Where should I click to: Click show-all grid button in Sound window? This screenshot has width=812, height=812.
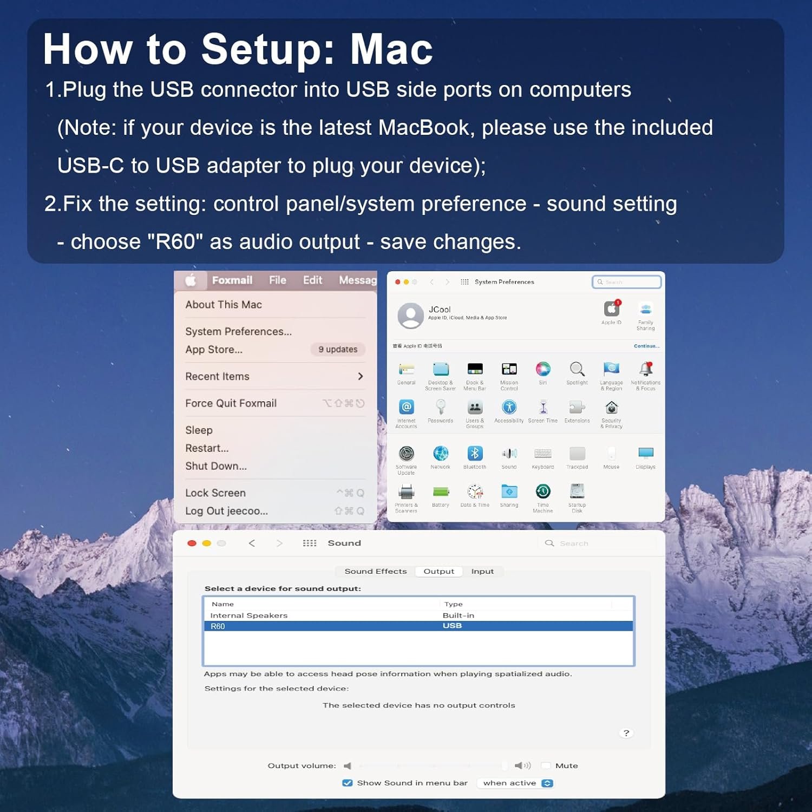(x=310, y=543)
